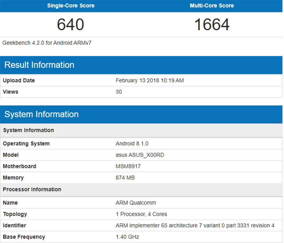Select the Android 8.1.0 value

pos(132,143)
